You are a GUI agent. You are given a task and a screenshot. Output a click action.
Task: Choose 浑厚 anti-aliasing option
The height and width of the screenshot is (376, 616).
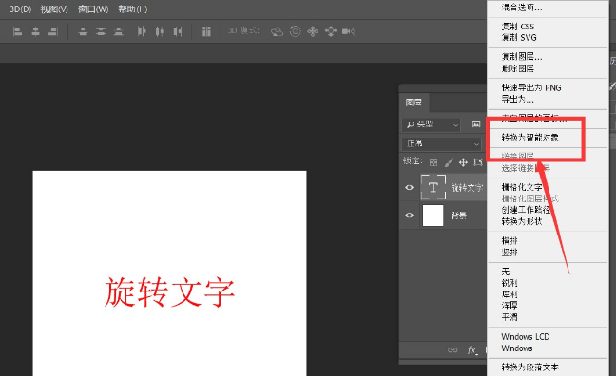[510, 305]
